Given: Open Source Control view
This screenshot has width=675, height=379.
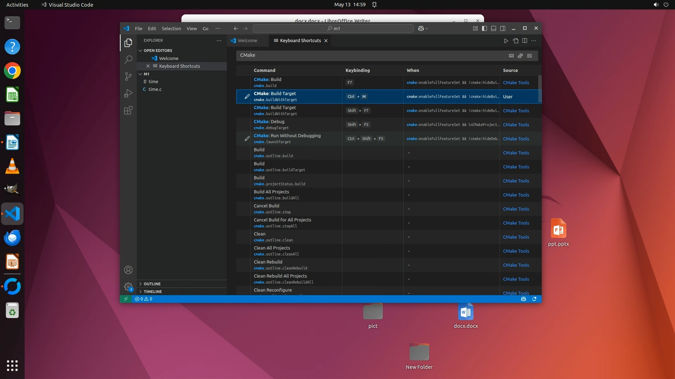Looking at the screenshot, I should click(x=128, y=77).
